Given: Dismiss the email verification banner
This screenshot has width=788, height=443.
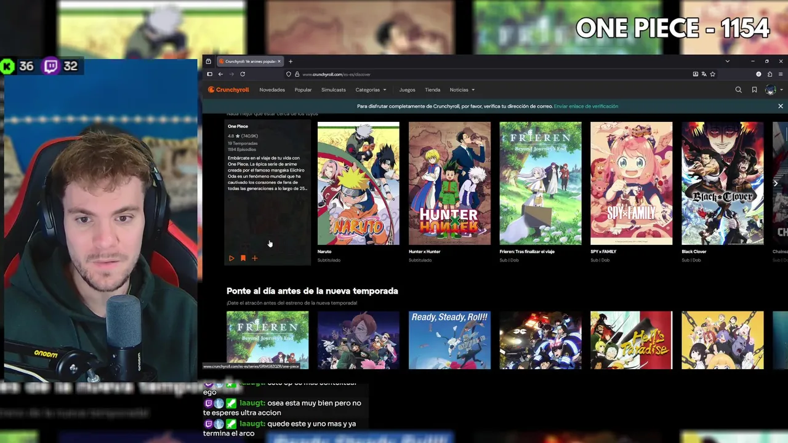Looking at the screenshot, I should point(781,106).
